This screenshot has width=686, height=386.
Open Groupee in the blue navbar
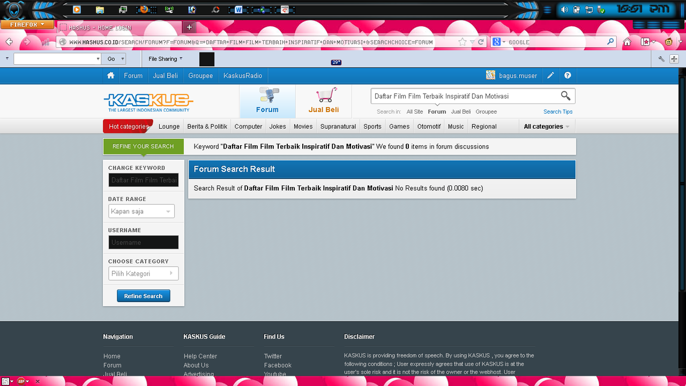click(200, 76)
